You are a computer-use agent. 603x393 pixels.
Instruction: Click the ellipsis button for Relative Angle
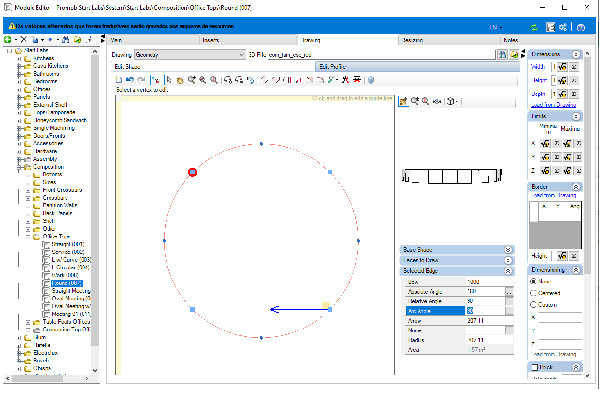(509, 301)
